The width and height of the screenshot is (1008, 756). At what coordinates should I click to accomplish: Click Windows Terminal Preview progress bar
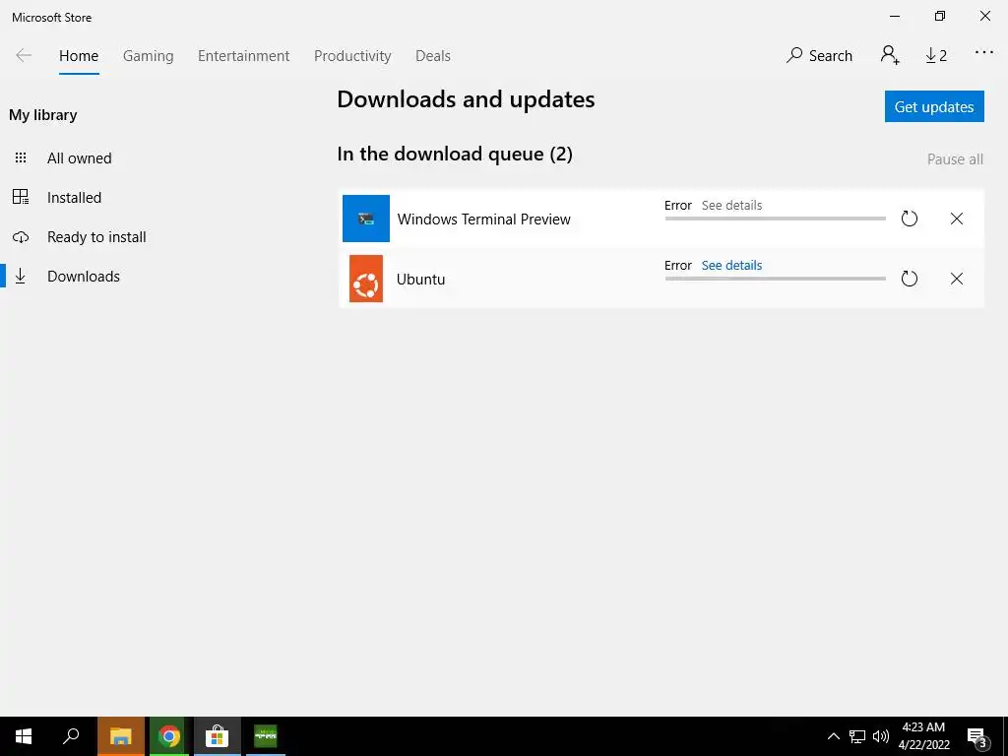pyautogui.click(x=776, y=219)
